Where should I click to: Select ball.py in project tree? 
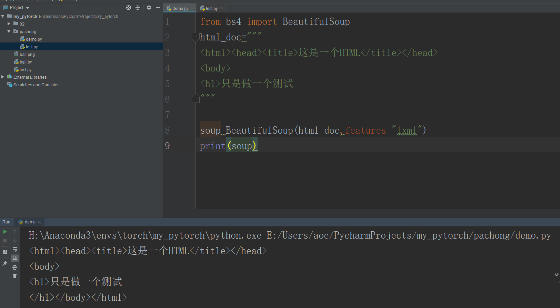[x=26, y=62]
